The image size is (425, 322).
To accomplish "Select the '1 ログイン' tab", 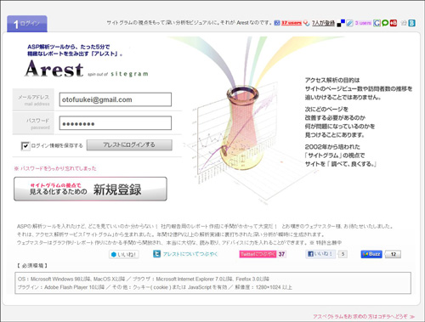I will click(x=27, y=24).
